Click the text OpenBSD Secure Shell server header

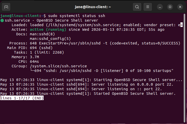click(x=67, y=20)
